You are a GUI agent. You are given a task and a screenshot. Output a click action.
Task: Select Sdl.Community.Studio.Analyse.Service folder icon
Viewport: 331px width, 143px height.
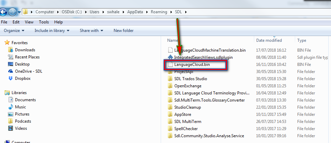(x=170, y=136)
